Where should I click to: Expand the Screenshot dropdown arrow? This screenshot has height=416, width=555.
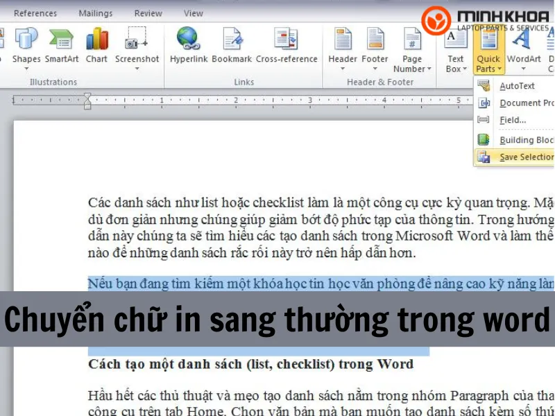(x=137, y=69)
